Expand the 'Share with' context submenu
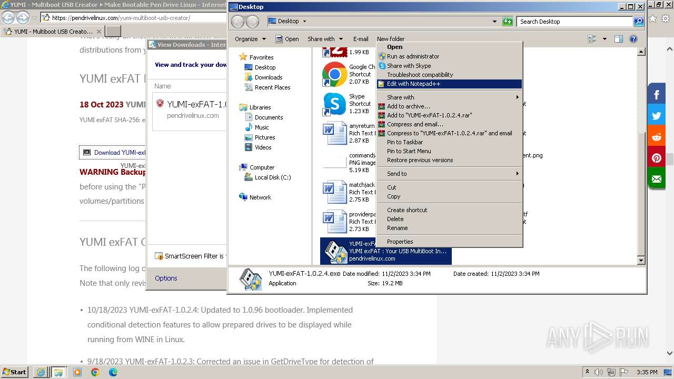The width and height of the screenshot is (674, 379). coord(449,97)
